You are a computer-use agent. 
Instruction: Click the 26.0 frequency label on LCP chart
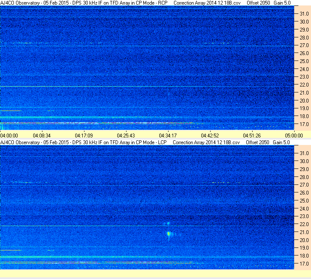(304, 193)
